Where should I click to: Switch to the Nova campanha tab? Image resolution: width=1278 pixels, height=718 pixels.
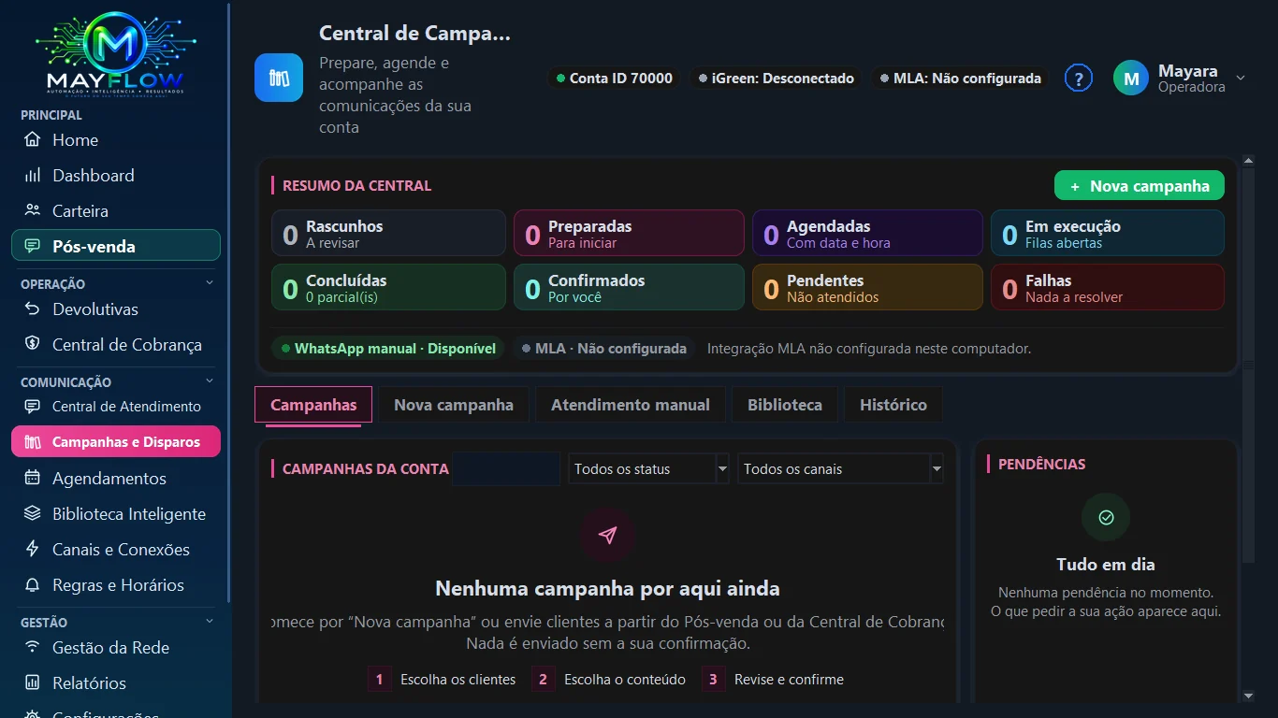point(454,405)
